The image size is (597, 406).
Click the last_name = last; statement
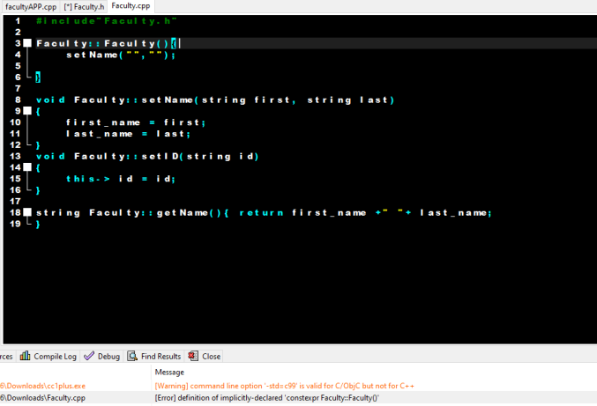tap(128, 134)
